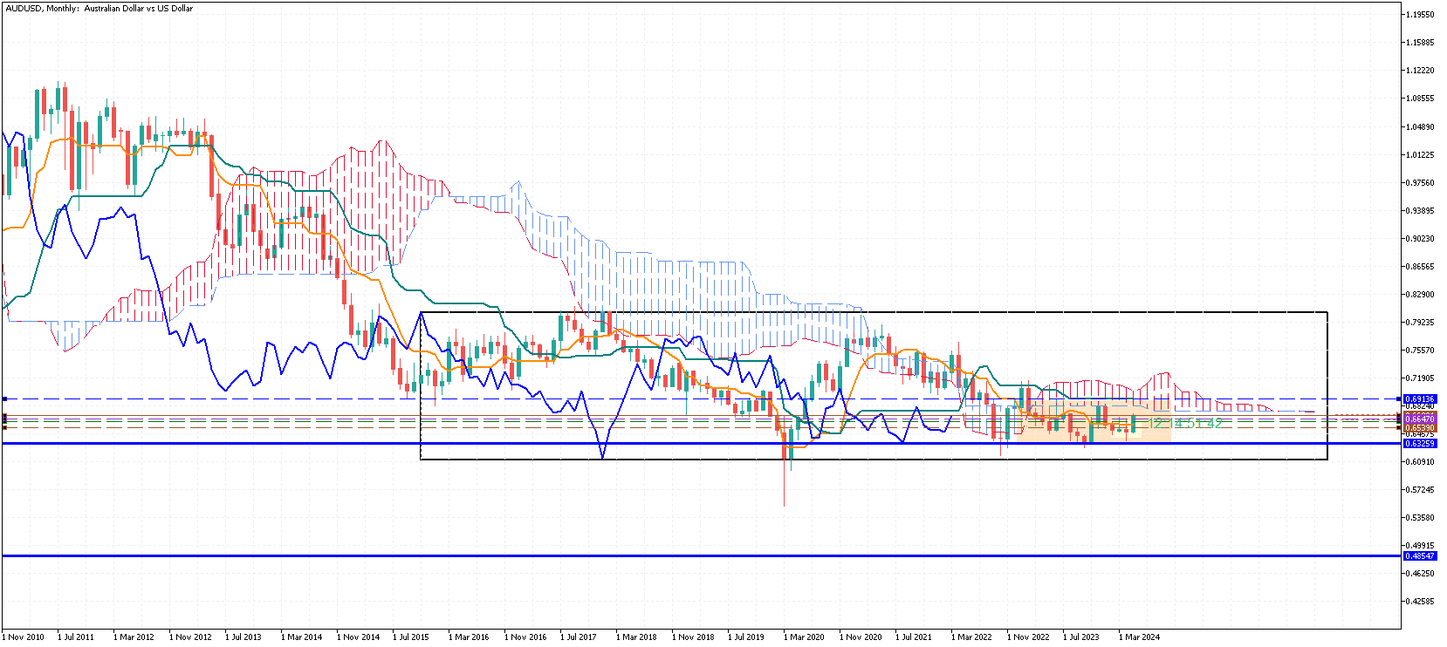Select the brown dashed line's left anchor handle

coord(4,427)
